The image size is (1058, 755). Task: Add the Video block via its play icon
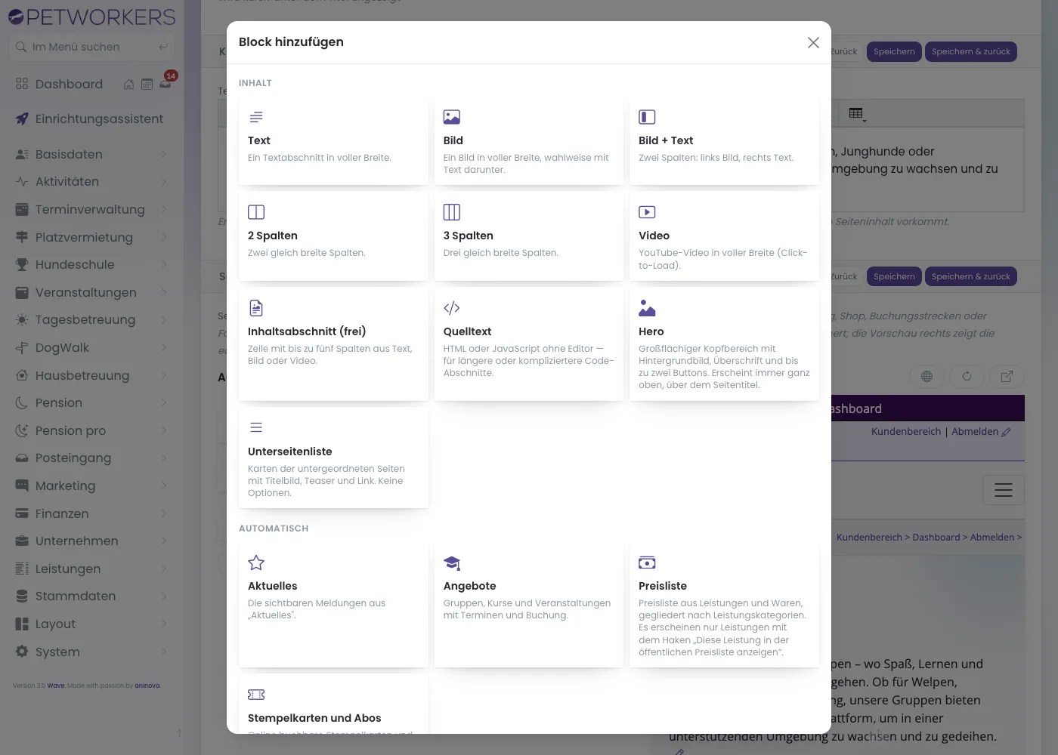(x=647, y=212)
